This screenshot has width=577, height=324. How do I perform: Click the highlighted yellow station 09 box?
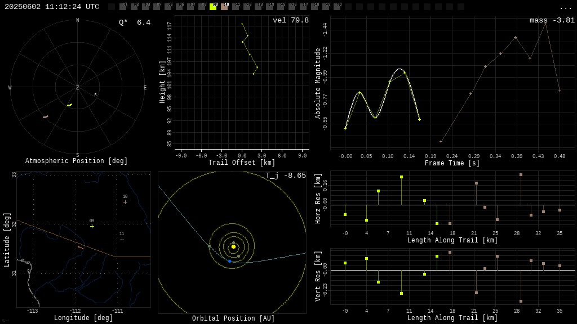[x=212, y=7]
